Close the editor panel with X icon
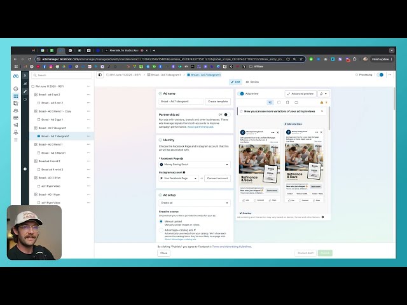407x305 pixels. (25, 76)
